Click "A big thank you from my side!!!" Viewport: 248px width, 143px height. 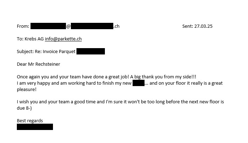(163, 77)
